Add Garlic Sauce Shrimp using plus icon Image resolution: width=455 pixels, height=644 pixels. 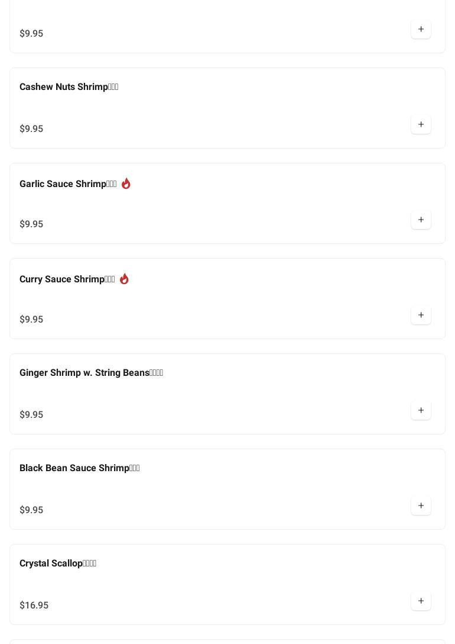(421, 220)
